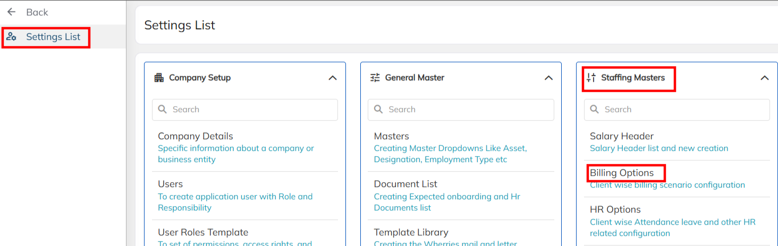Click the Company Setup building icon

click(159, 78)
